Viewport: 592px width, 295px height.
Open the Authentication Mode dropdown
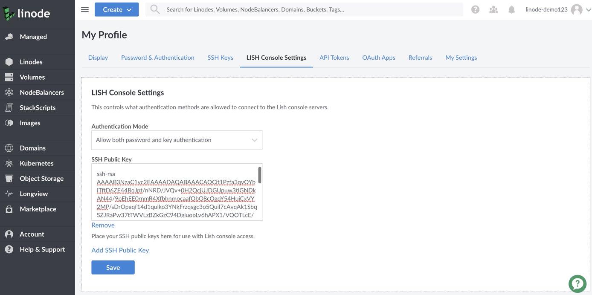coord(177,140)
